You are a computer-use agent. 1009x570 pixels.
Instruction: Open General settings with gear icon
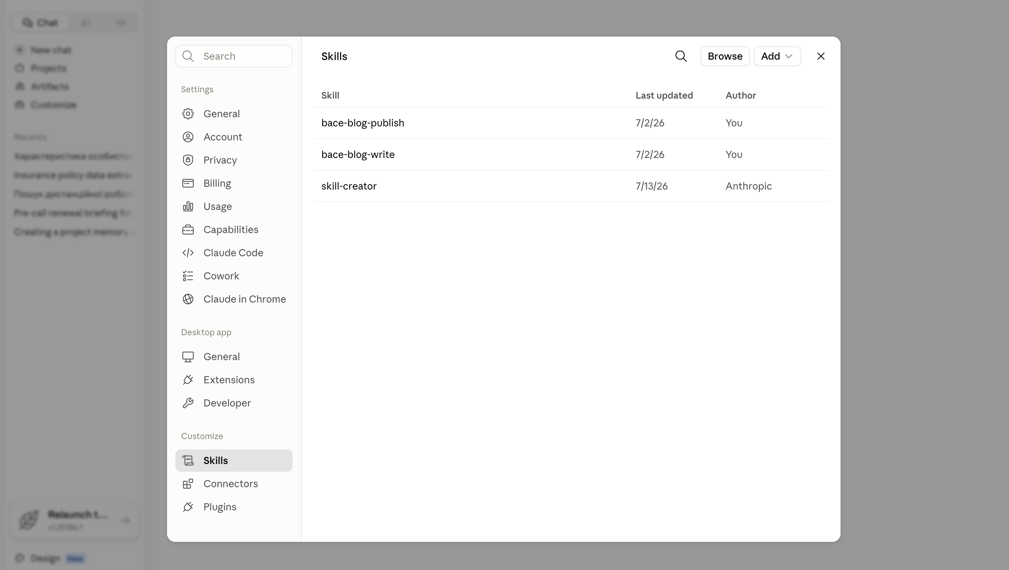[x=188, y=114]
